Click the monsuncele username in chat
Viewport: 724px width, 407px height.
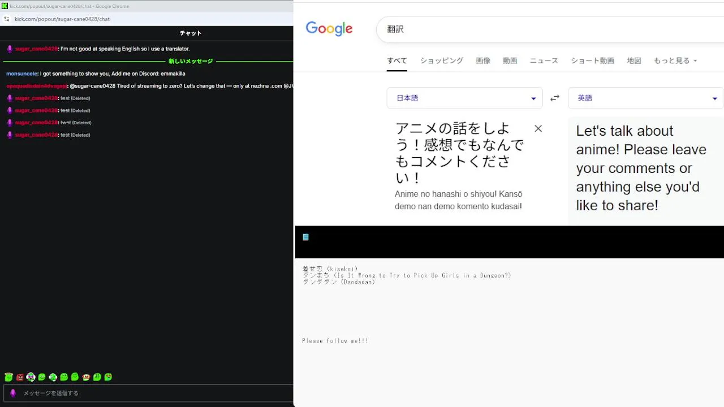[x=21, y=73]
